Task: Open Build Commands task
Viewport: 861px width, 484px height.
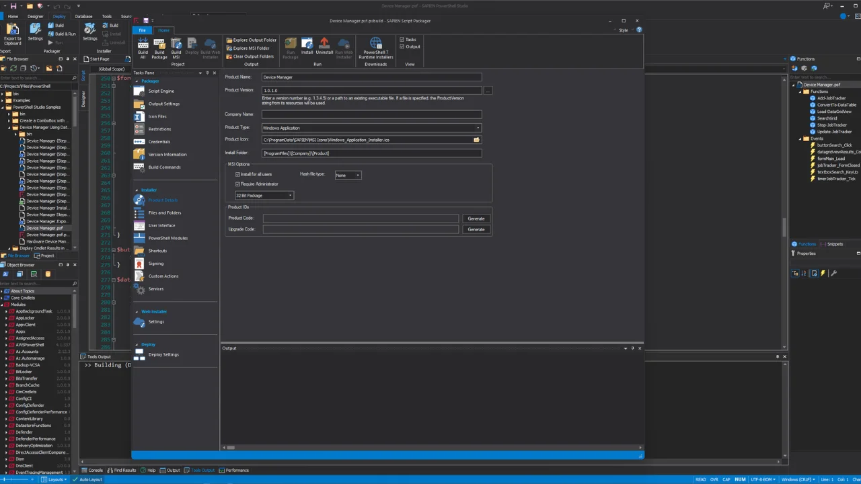Action: pos(164,167)
